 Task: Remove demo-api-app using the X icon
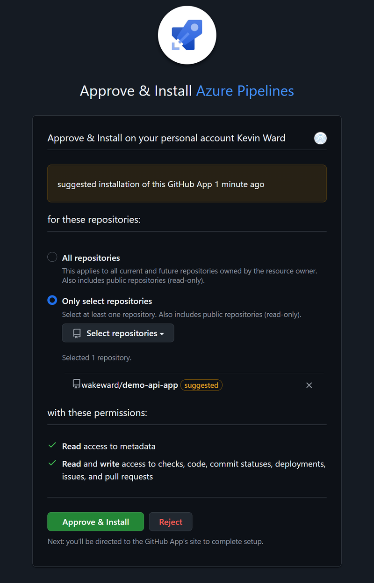pyautogui.click(x=309, y=385)
